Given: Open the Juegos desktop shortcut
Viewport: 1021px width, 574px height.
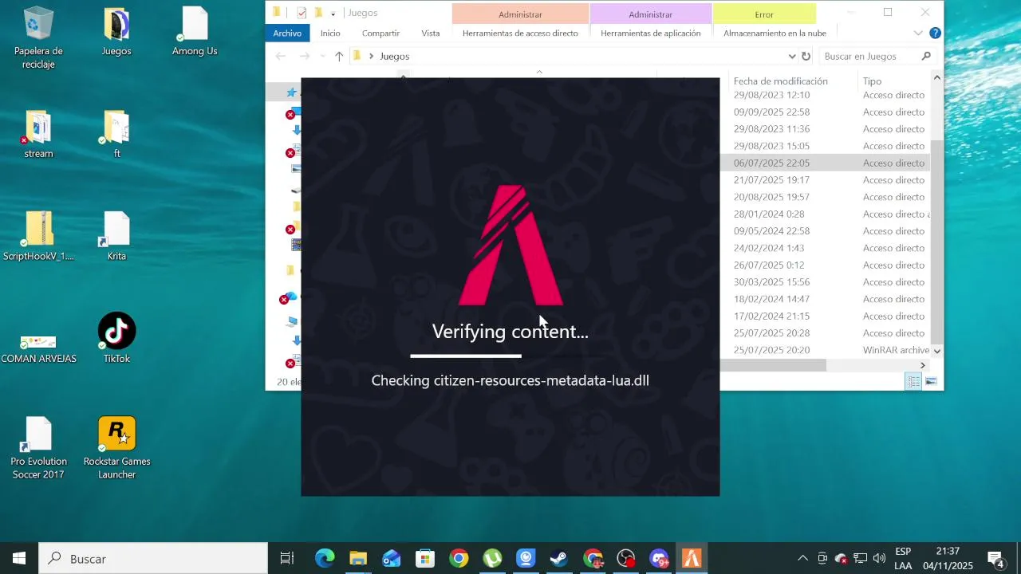Looking at the screenshot, I should 116,32.
